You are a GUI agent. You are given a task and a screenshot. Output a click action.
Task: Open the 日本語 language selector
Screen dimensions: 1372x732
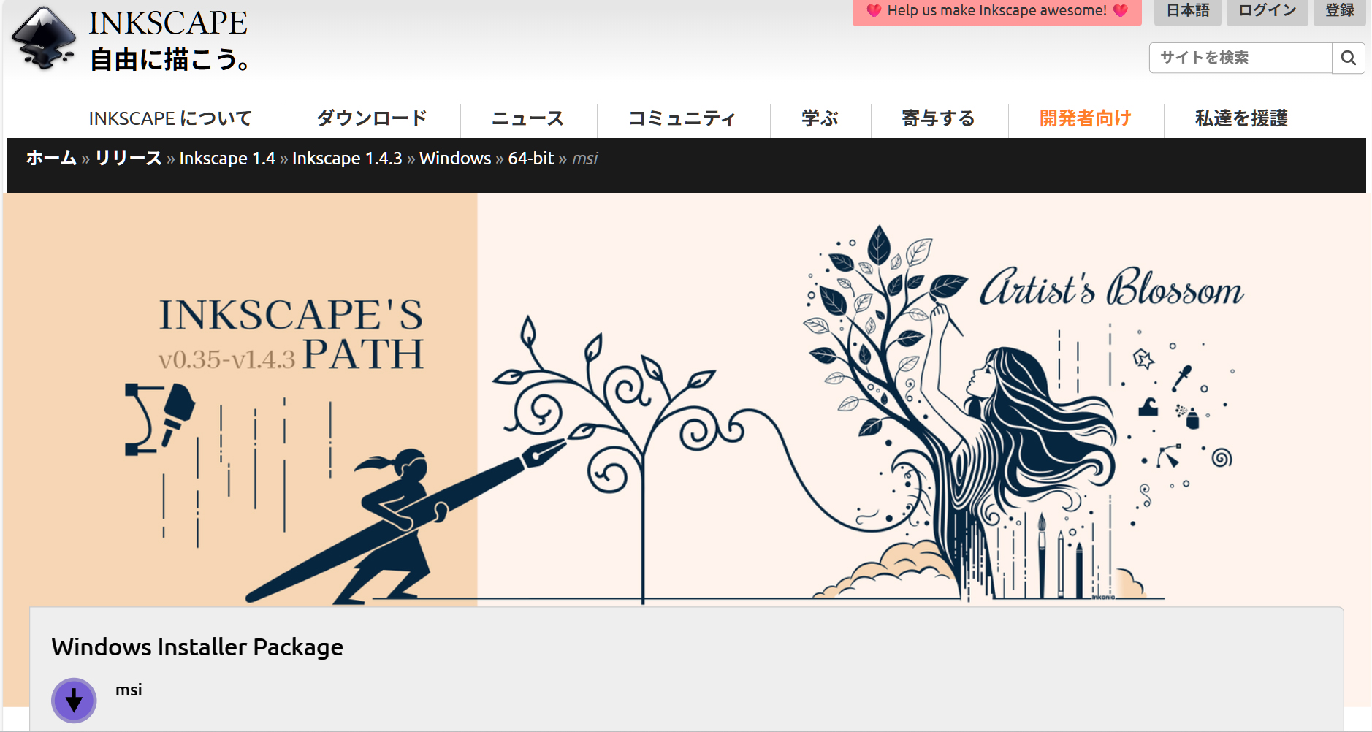click(1187, 11)
